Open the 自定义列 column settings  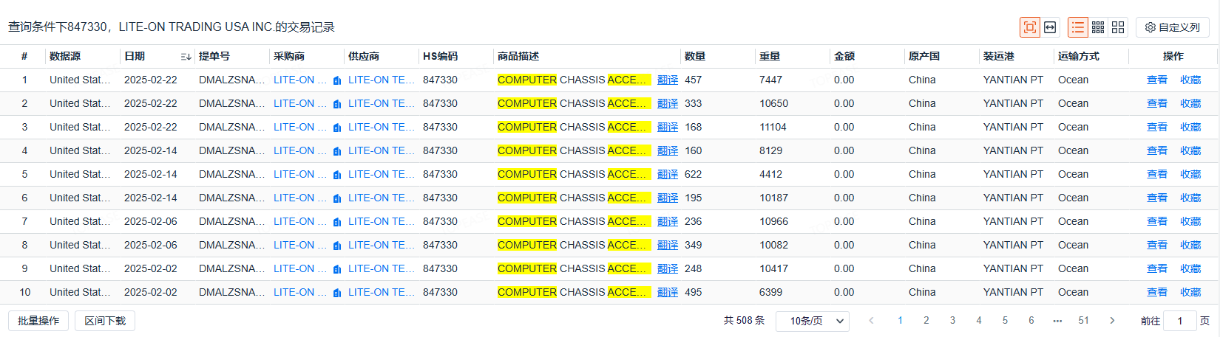pyautogui.click(x=1172, y=27)
